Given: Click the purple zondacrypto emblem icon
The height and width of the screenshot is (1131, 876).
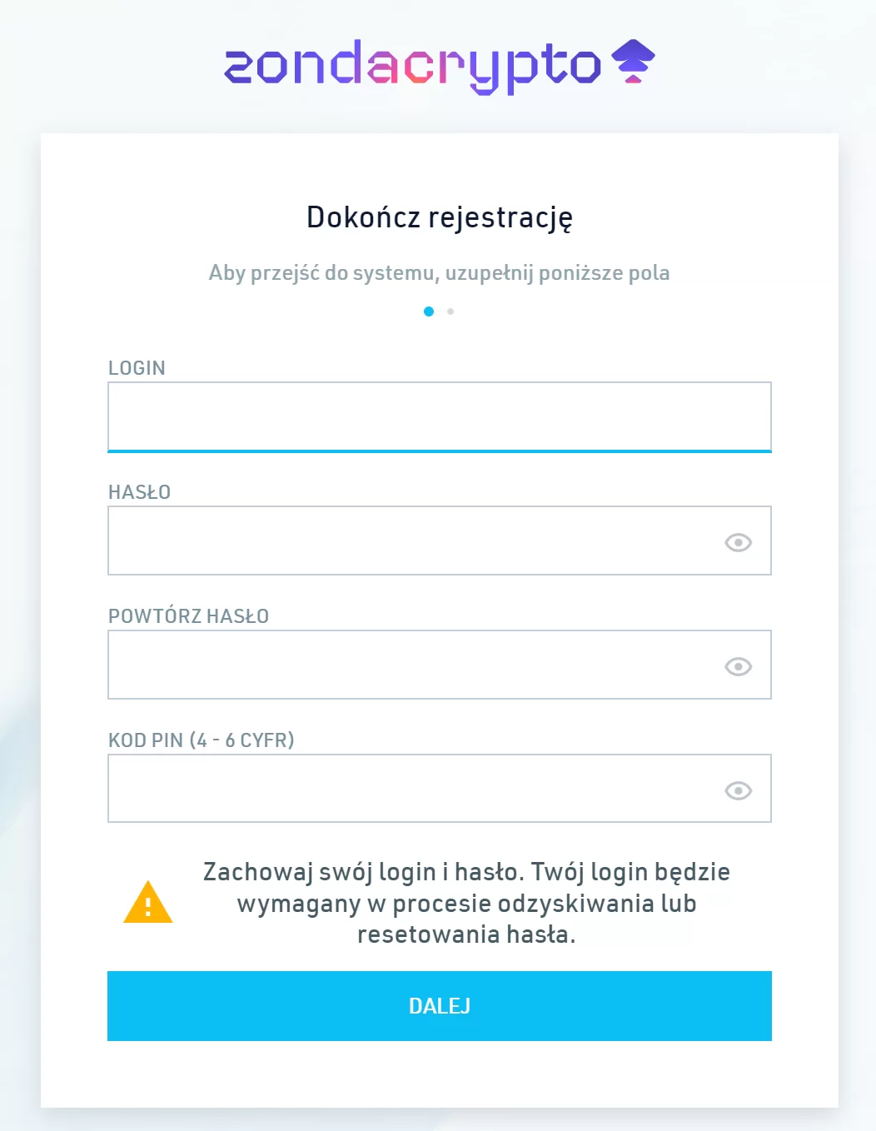Looking at the screenshot, I should click(633, 62).
